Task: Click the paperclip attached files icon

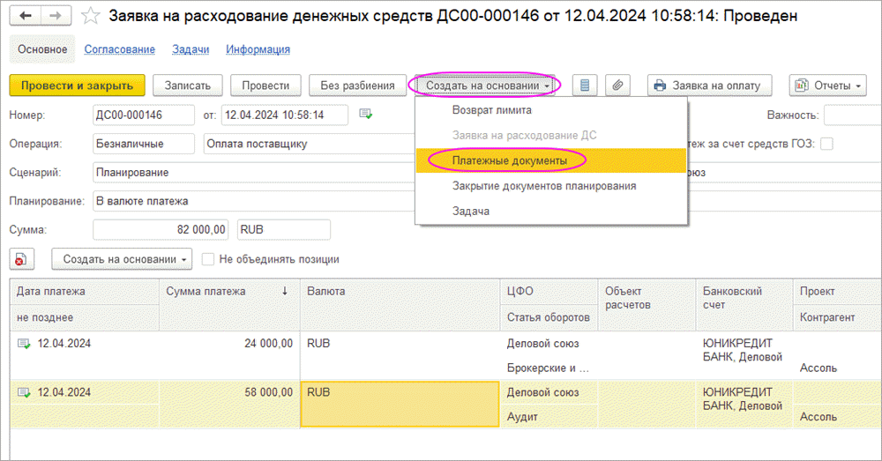Action: (618, 86)
